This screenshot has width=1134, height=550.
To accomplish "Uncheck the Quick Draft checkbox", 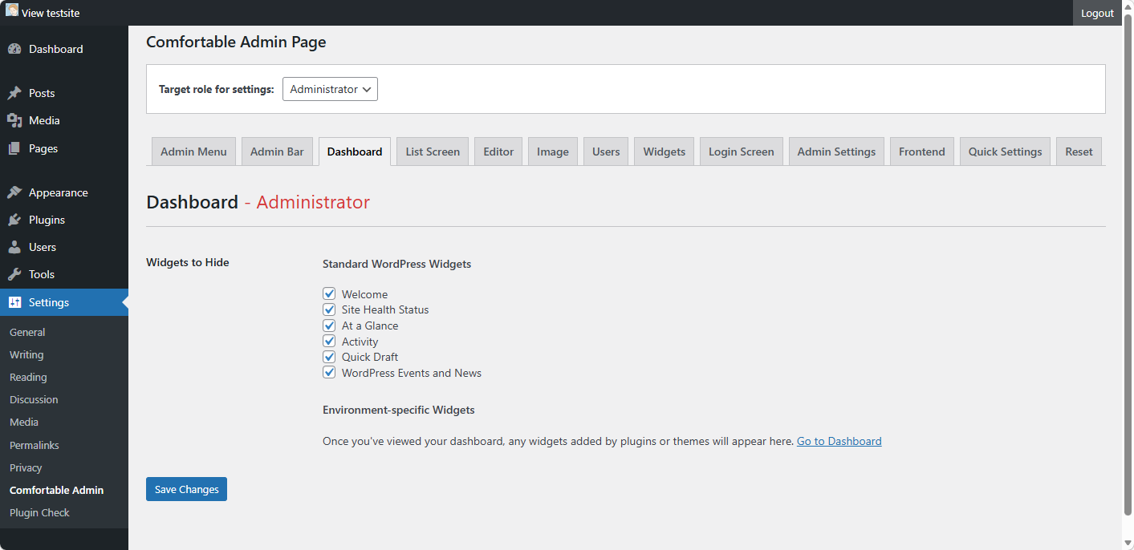I will (329, 357).
